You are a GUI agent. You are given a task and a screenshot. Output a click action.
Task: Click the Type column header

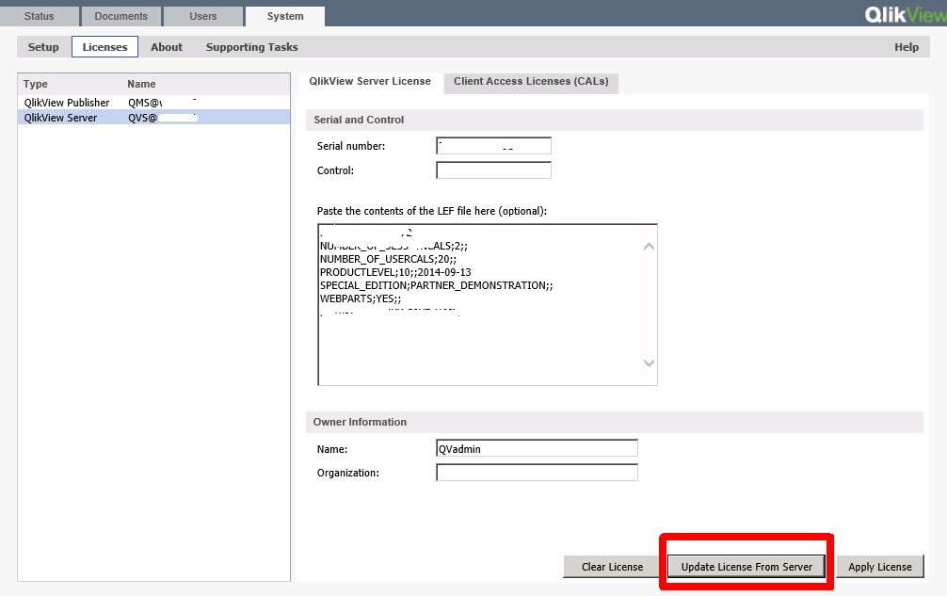click(x=36, y=84)
